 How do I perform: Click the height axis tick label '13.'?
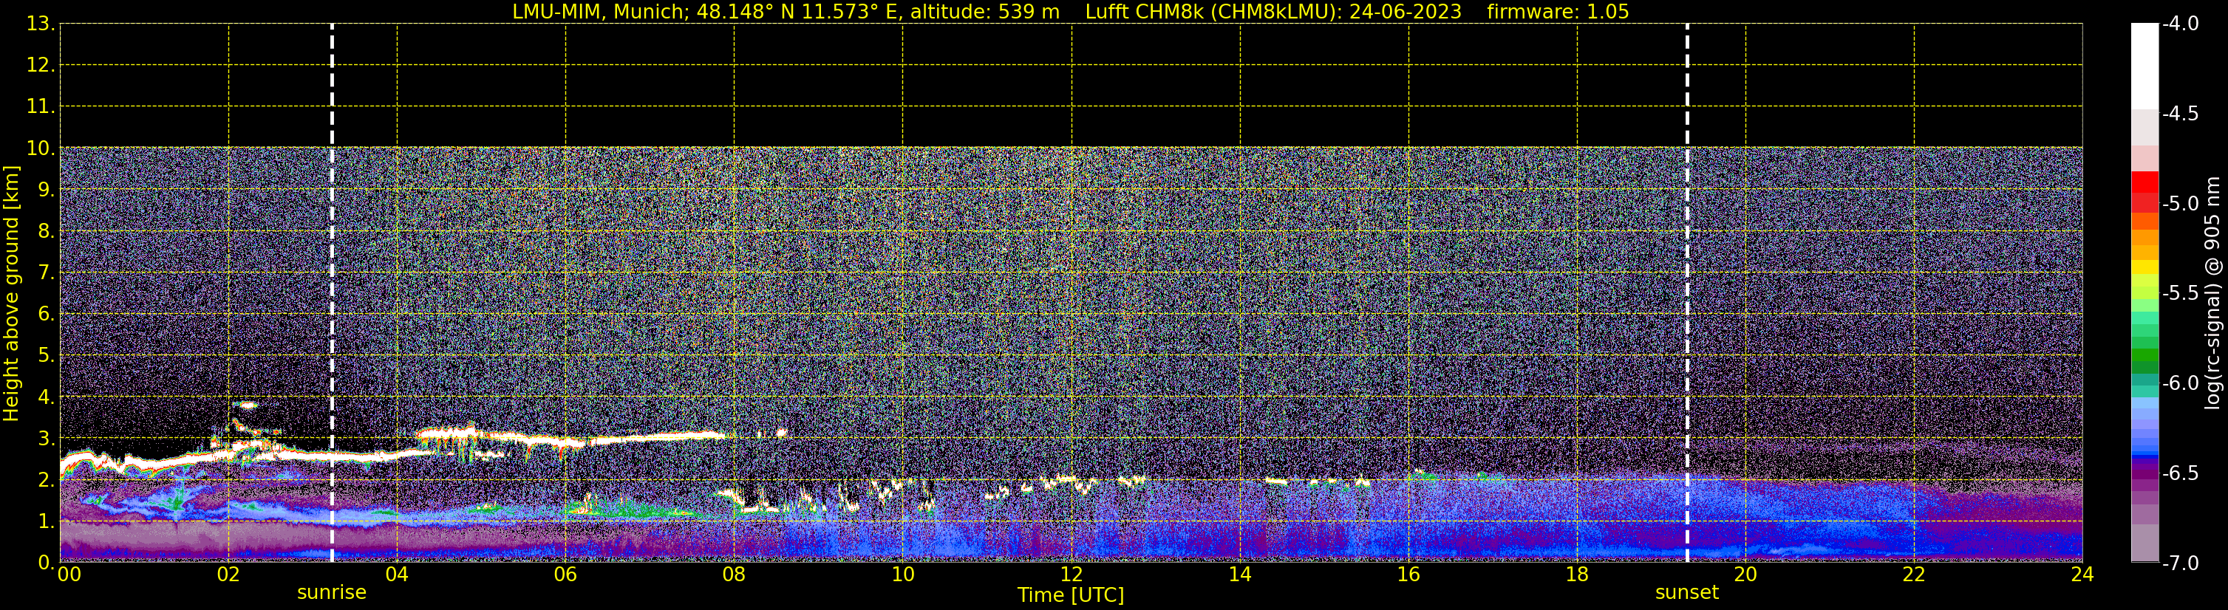point(41,24)
